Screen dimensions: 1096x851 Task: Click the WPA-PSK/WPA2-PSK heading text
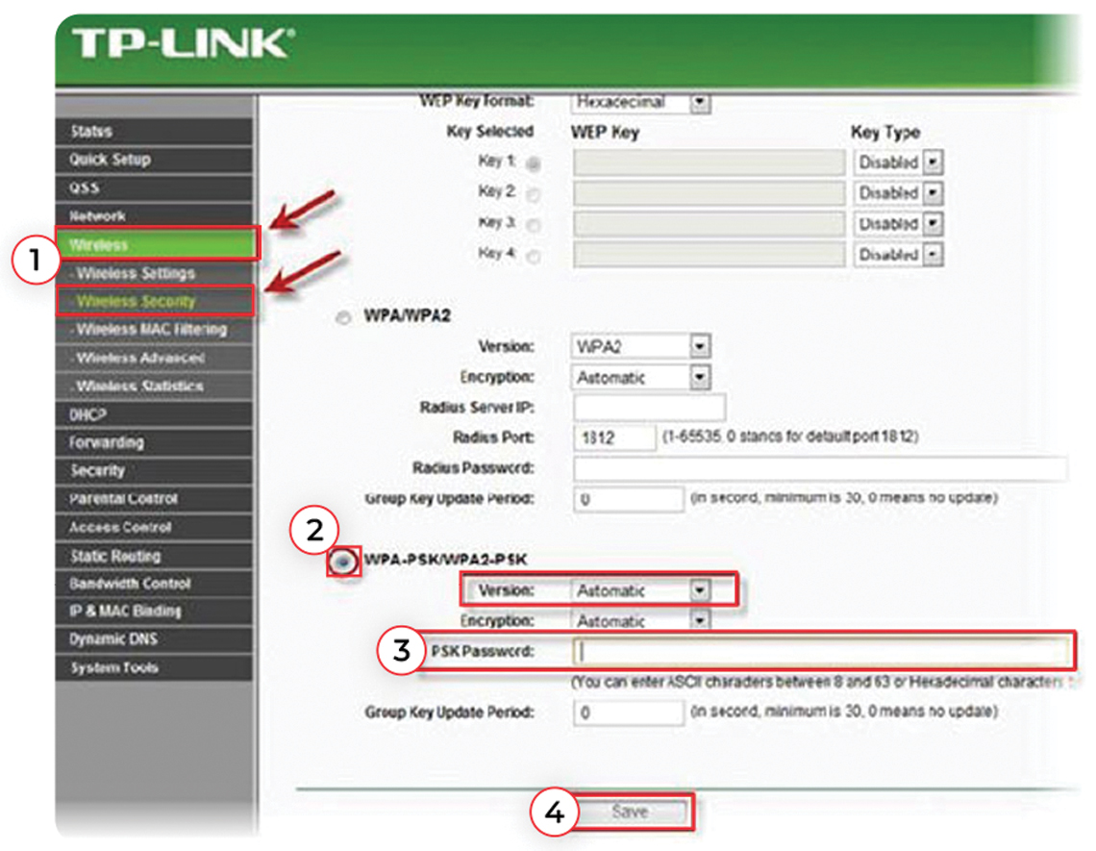[445, 560]
